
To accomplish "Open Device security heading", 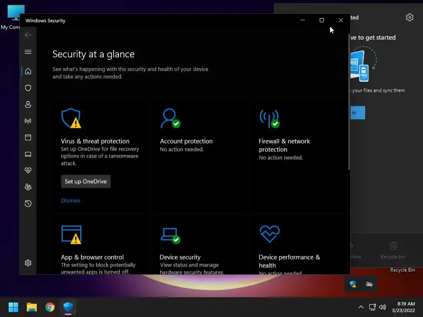I will 180,257.
